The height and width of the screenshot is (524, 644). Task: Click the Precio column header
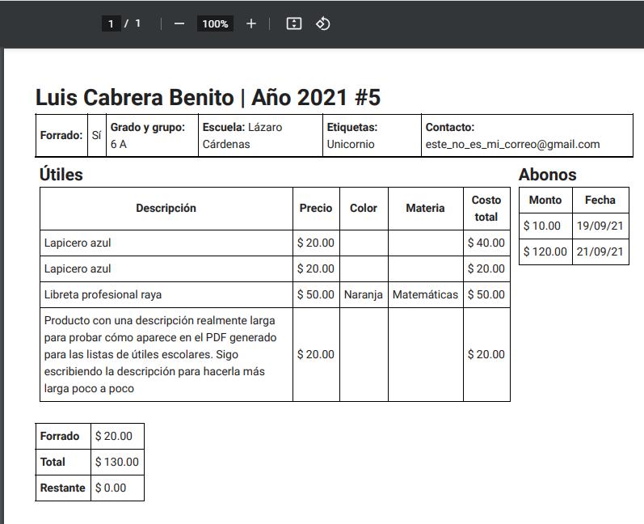point(316,209)
